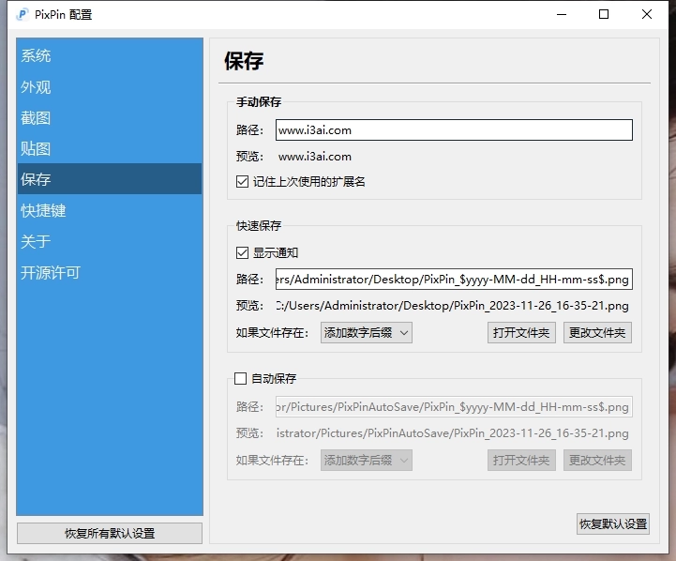
Task: Show the 关于 page
Action: coord(109,241)
